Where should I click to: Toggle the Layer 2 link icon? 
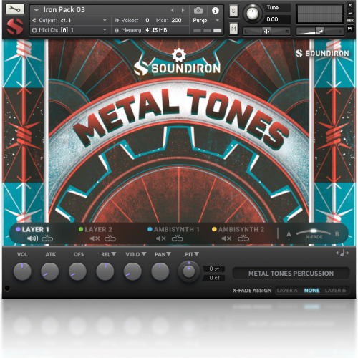coord(110,238)
